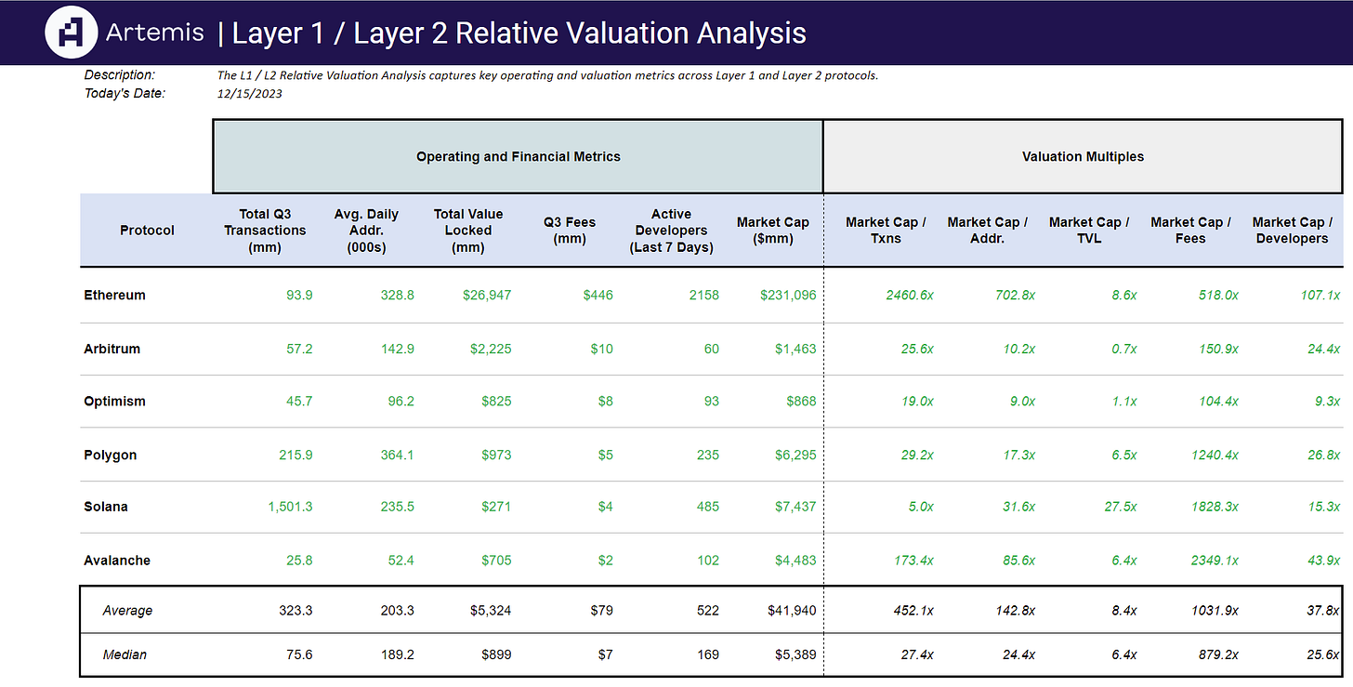Viewport: 1353px width, 687px height.
Task: Click the 'Market Cap / Addr.' header
Action: tap(987, 230)
